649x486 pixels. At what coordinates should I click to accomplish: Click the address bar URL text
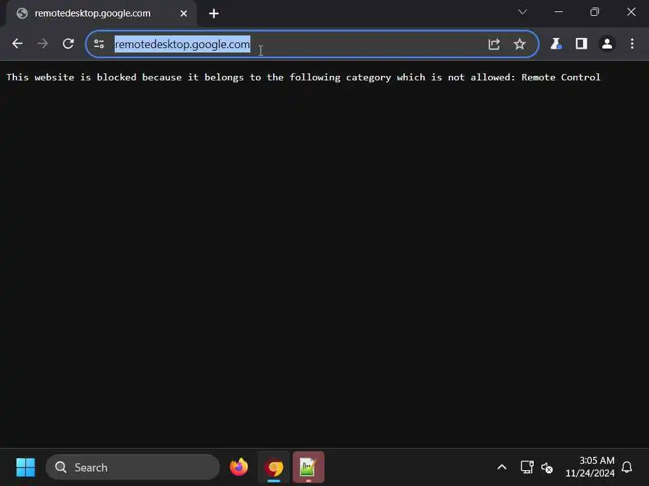[x=182, y=44]
